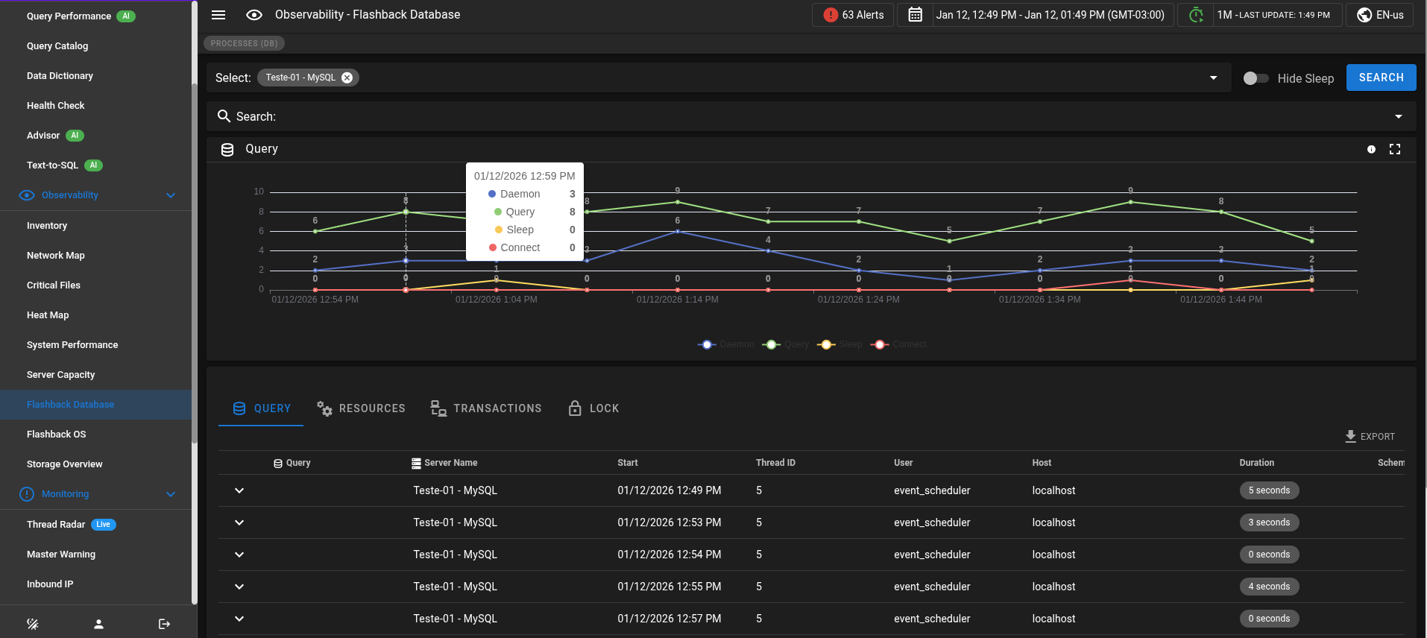Toggle Sleep series in chart legend
The image size is (1427, 638).
coord(839,344)
